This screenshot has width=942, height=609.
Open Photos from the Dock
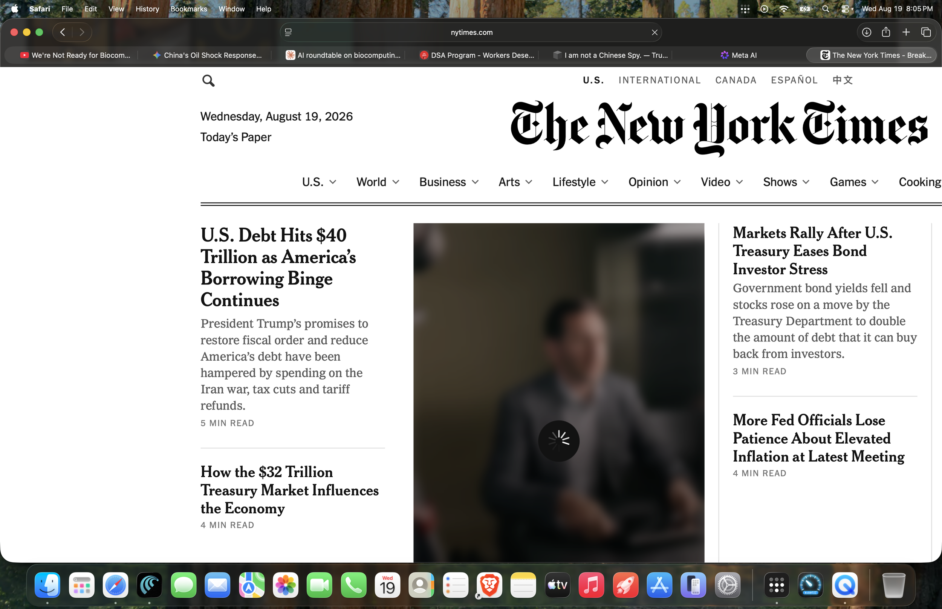tap(285, 585)
